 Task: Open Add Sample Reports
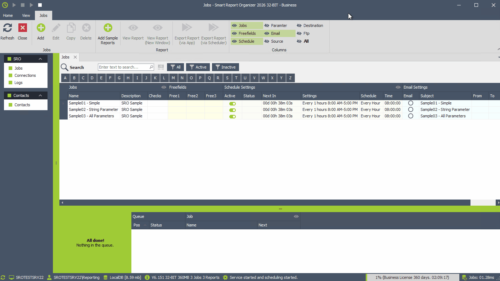(x=108, y=28)
